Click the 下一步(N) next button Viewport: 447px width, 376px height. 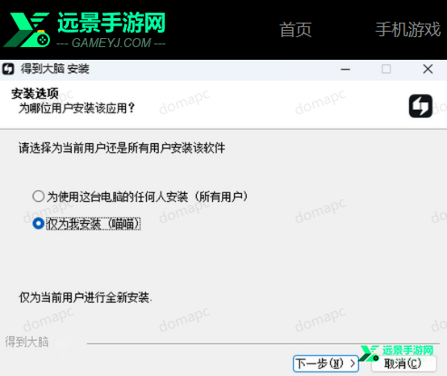click(x=326, y=363)
